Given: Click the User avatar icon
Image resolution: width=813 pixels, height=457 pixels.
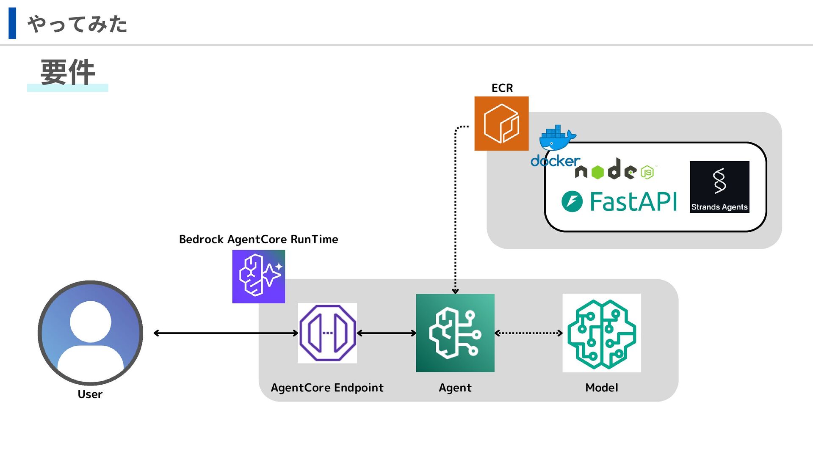Looking at the screenshot, I should 90,333.
